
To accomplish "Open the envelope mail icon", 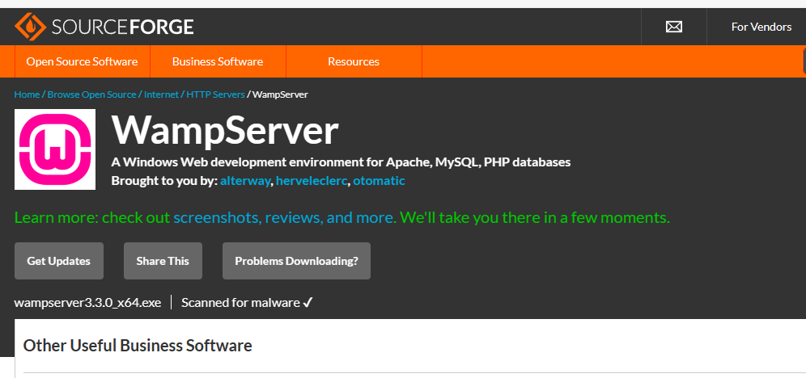I will click(x=673, y=27).
